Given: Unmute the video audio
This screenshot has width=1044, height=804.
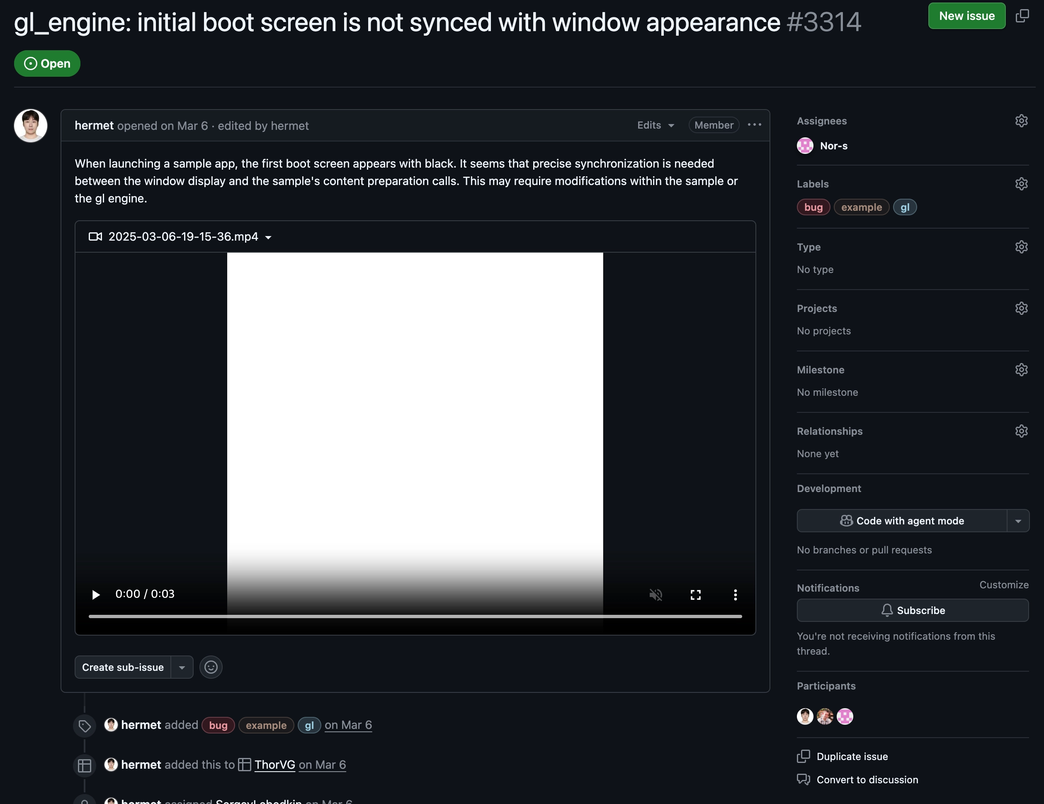Looking at the screenshot, I should click(656, 594).
